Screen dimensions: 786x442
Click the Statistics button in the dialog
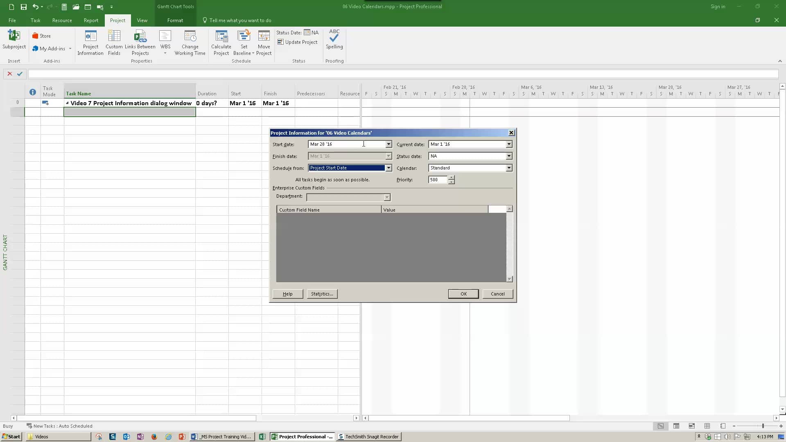click(322, 294)
